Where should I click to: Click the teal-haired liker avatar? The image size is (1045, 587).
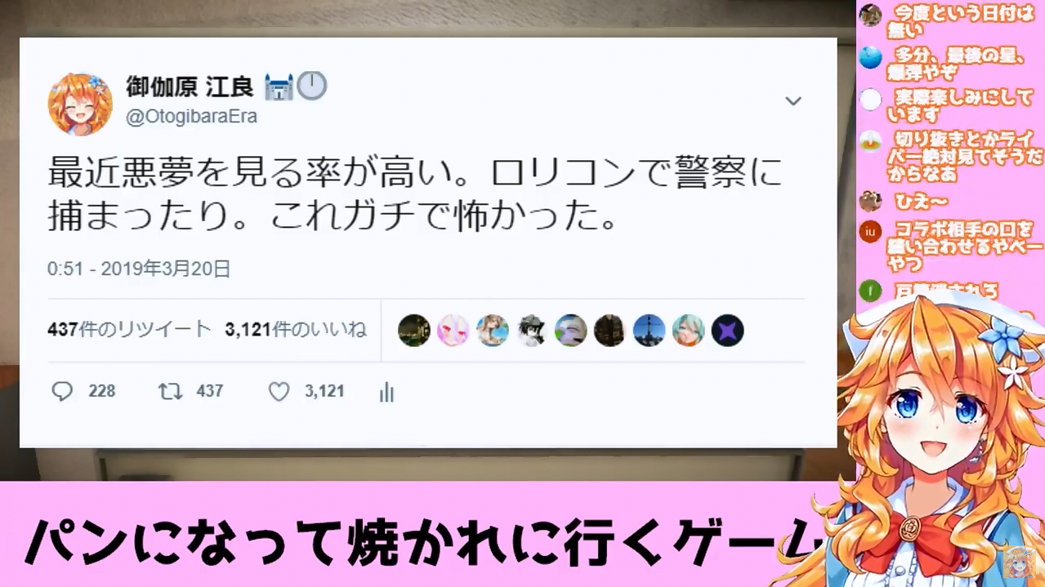[688, 331]
